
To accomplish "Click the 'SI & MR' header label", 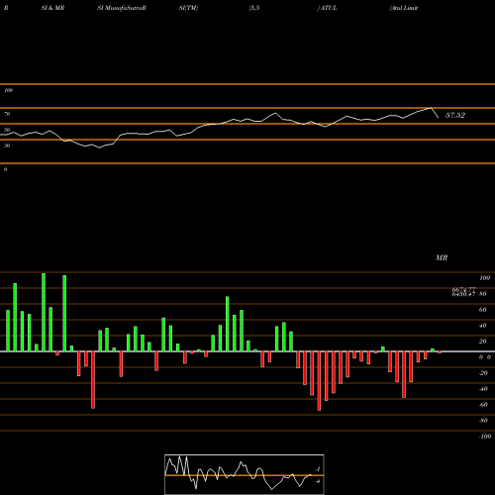I will 52,8.
